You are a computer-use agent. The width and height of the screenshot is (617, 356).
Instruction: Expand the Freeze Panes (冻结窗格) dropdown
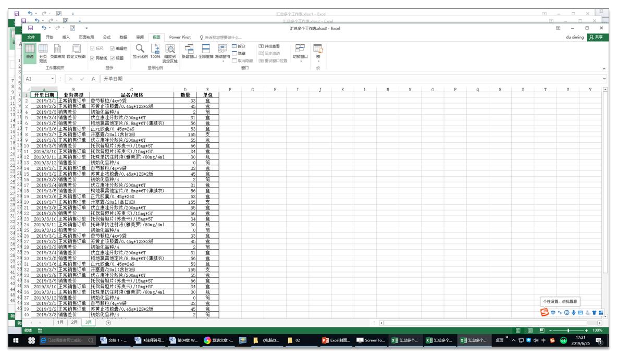click(223, 54)
